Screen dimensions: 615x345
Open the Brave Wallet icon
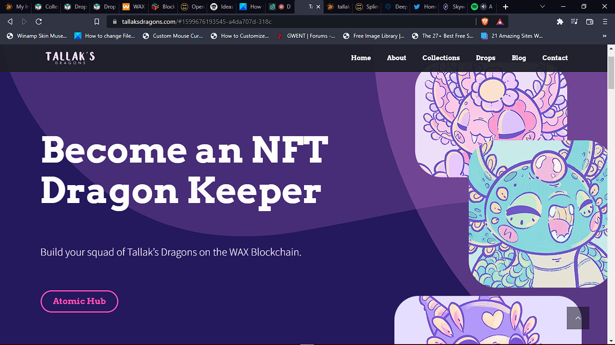590,22
